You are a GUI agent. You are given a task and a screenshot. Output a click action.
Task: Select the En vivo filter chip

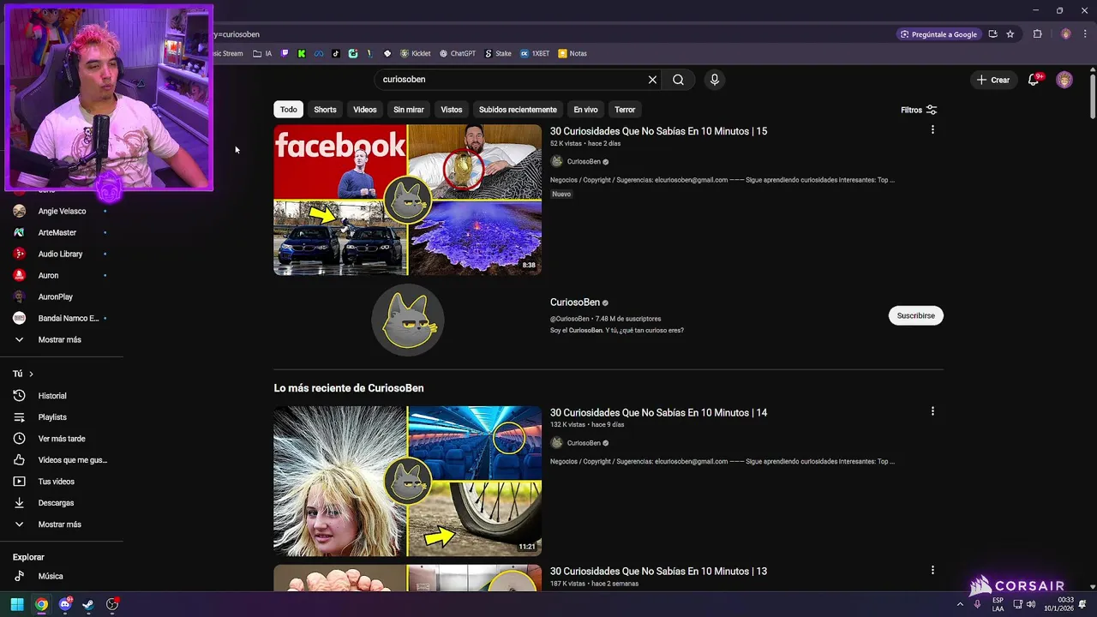[585, 110]
